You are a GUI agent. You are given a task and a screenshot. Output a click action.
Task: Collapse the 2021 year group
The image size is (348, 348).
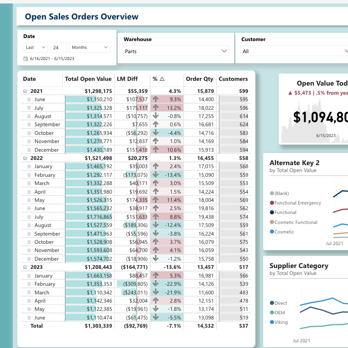pos(25,91)
